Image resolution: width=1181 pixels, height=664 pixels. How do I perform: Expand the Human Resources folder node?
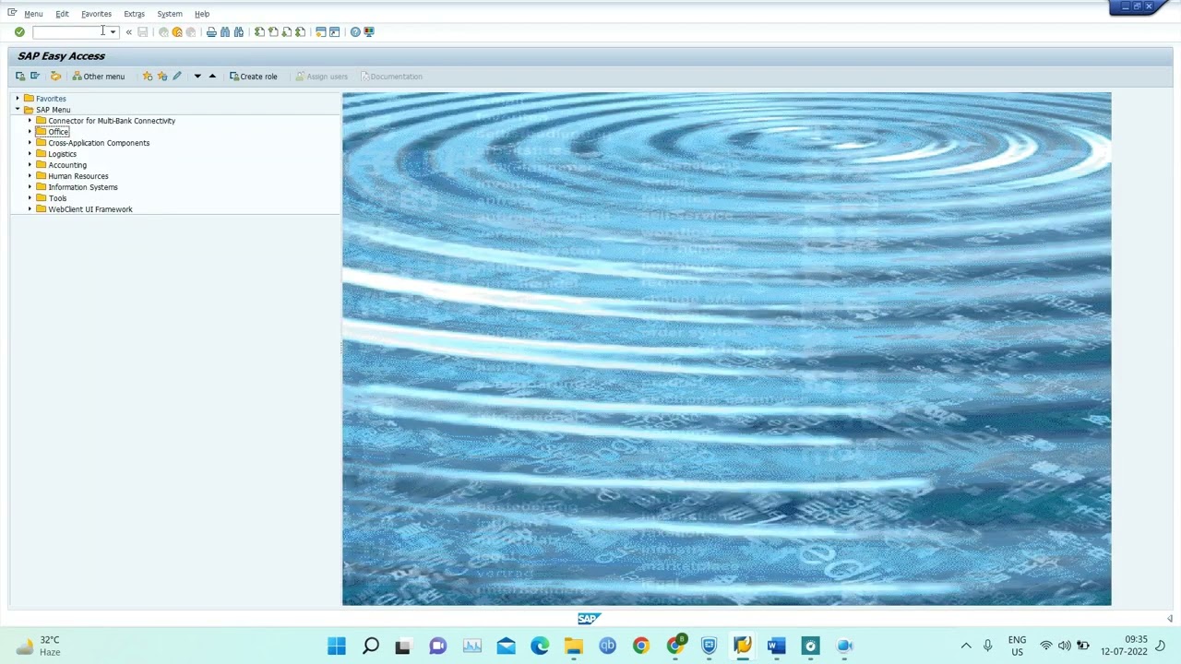click(30, 176)
